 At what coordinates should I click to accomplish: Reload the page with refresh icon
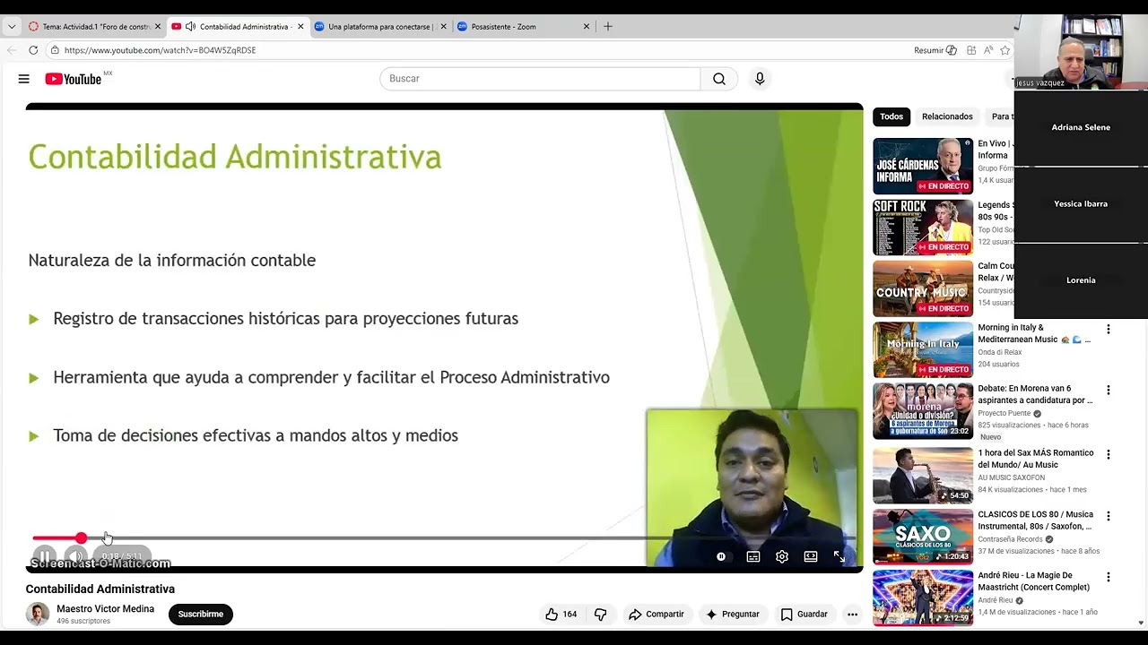[x=33, y=50]
